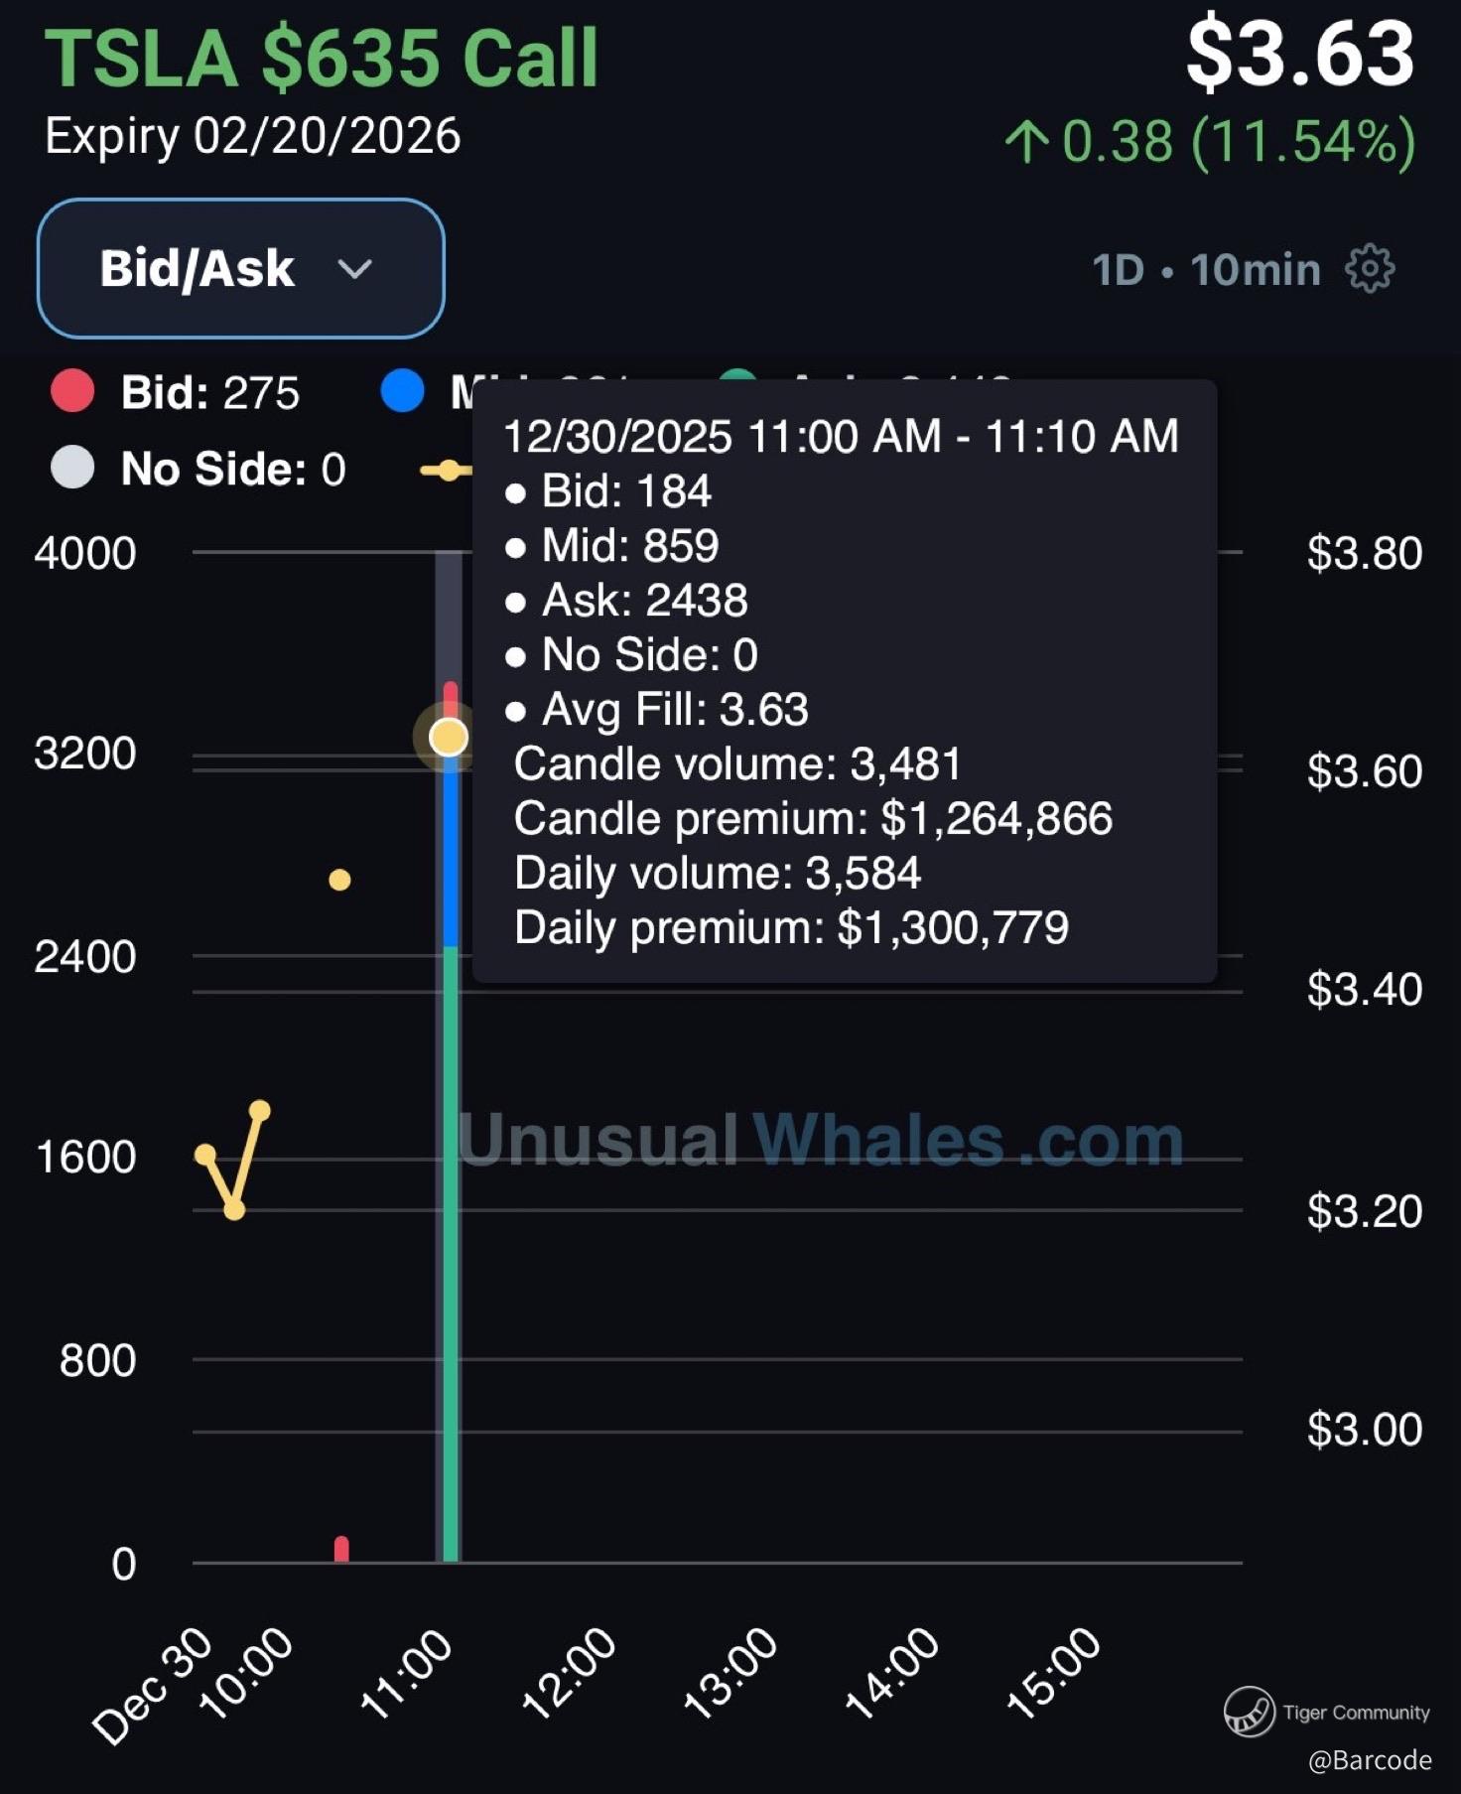This screenshot has height=1794, width=1461.
Task: Click the highlighted yellow Avg Fill point
Action: (449, 737)
